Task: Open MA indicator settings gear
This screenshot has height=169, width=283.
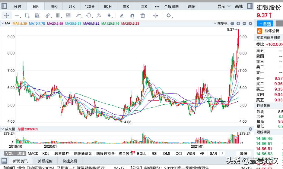Action: click(250, 23)
